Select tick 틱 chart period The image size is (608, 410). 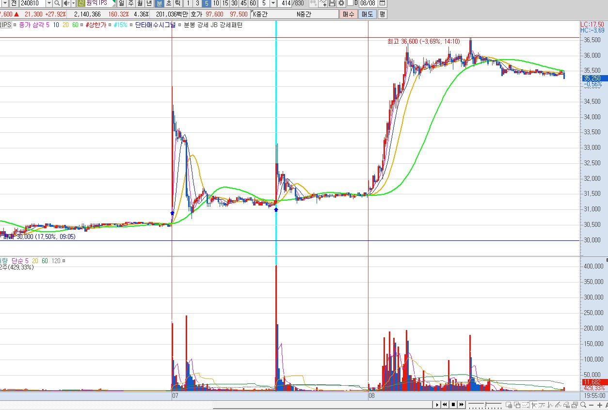pos(177,3)
